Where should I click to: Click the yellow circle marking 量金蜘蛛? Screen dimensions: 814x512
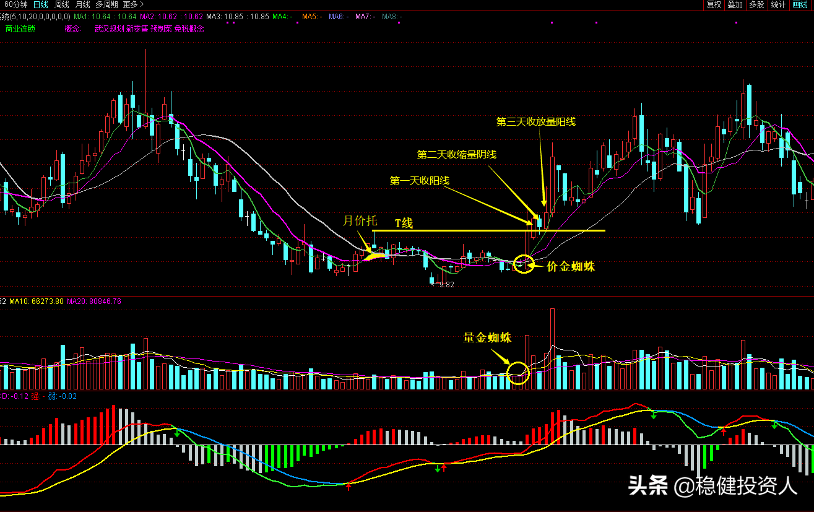click(517, 371)
